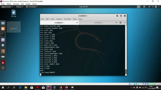Click the VirtualBox cube taskbar icon
161x90 pixels.
(x=55, y=87)
